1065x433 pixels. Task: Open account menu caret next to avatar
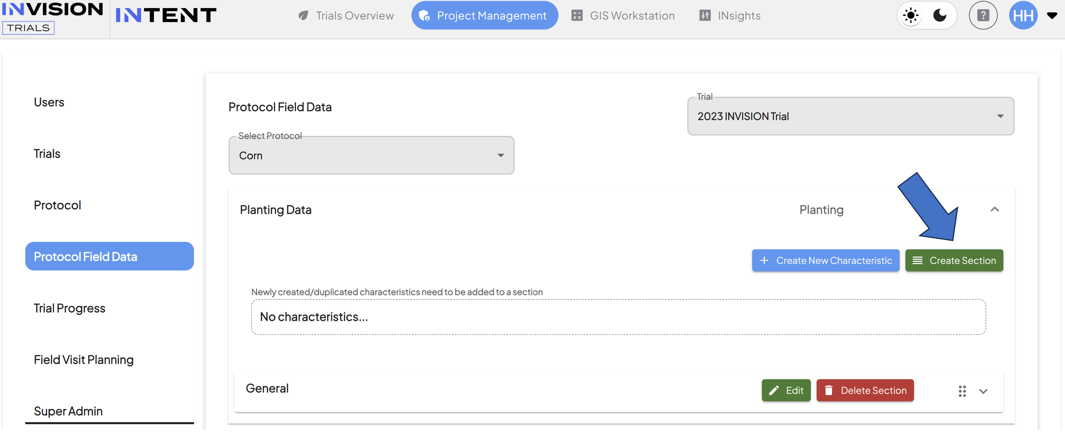coord(1052,16)
